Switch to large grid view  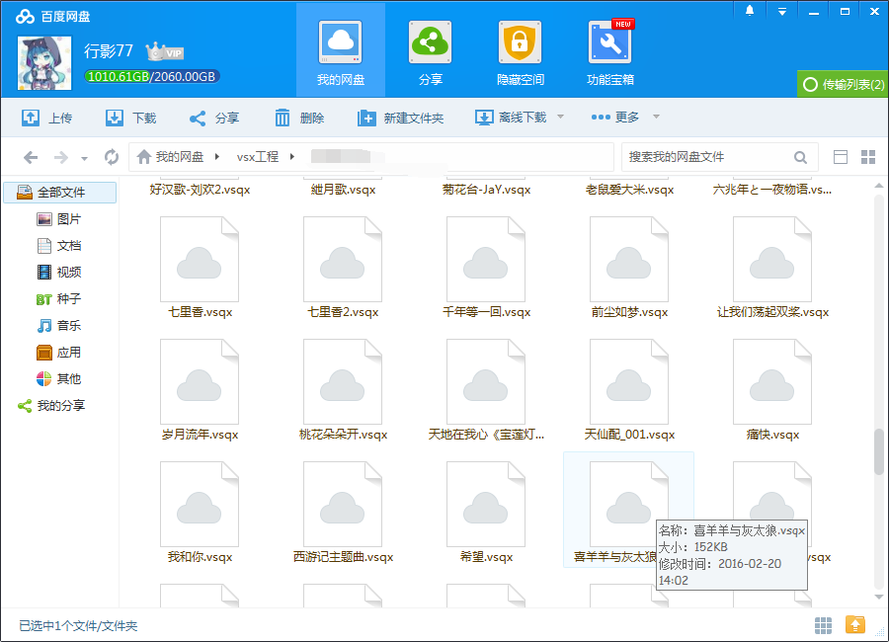click(868, 157)
